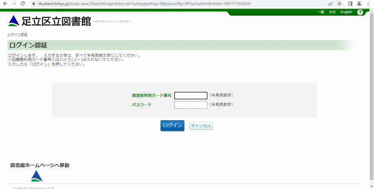Go forward with the browser arrow
Screen dimensions: 374x189
(x=14, y=3)
